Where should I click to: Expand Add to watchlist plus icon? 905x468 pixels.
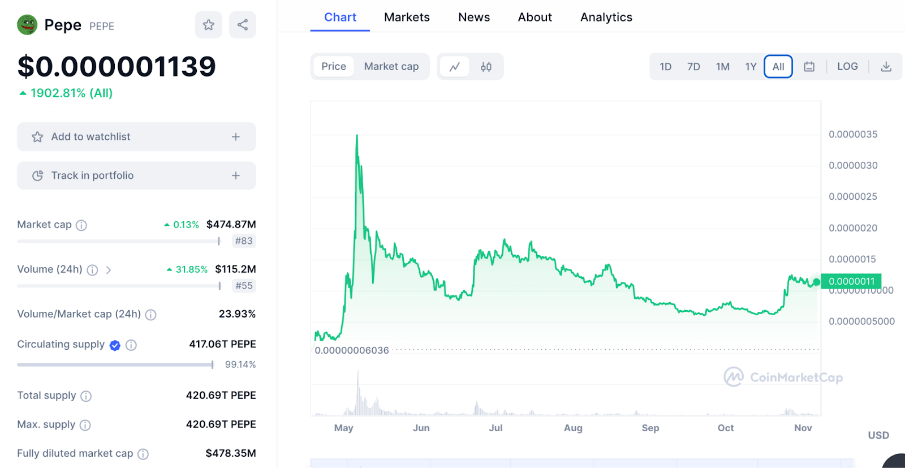(236, 137)
